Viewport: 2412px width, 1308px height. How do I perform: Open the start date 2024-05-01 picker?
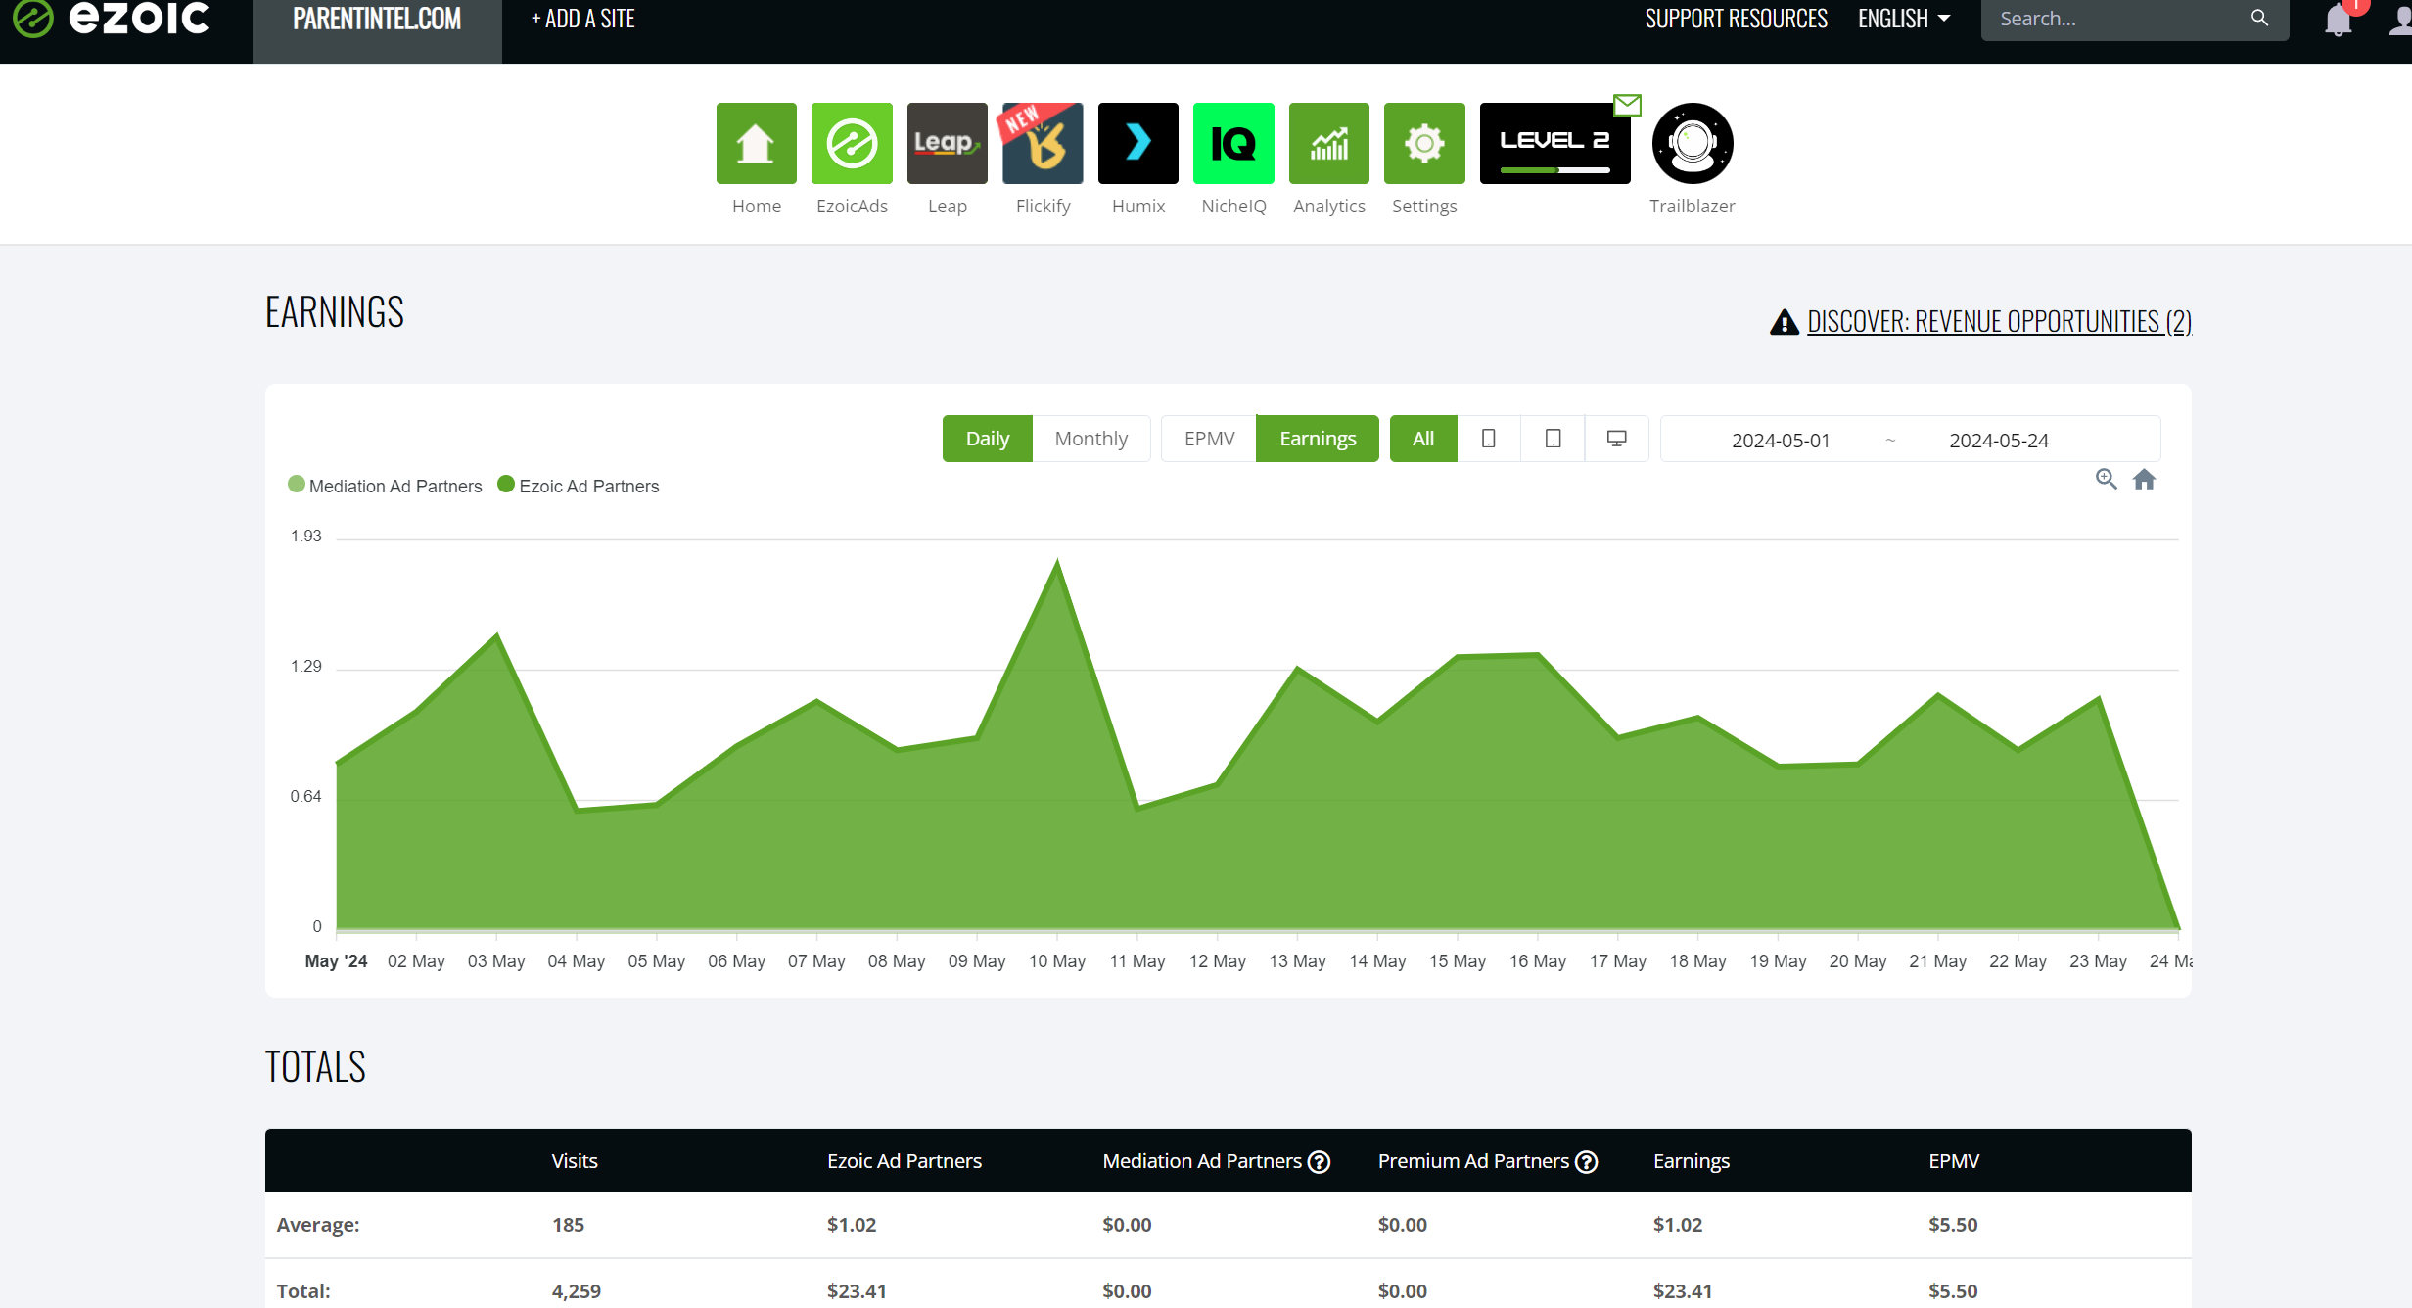point(1781,441)
